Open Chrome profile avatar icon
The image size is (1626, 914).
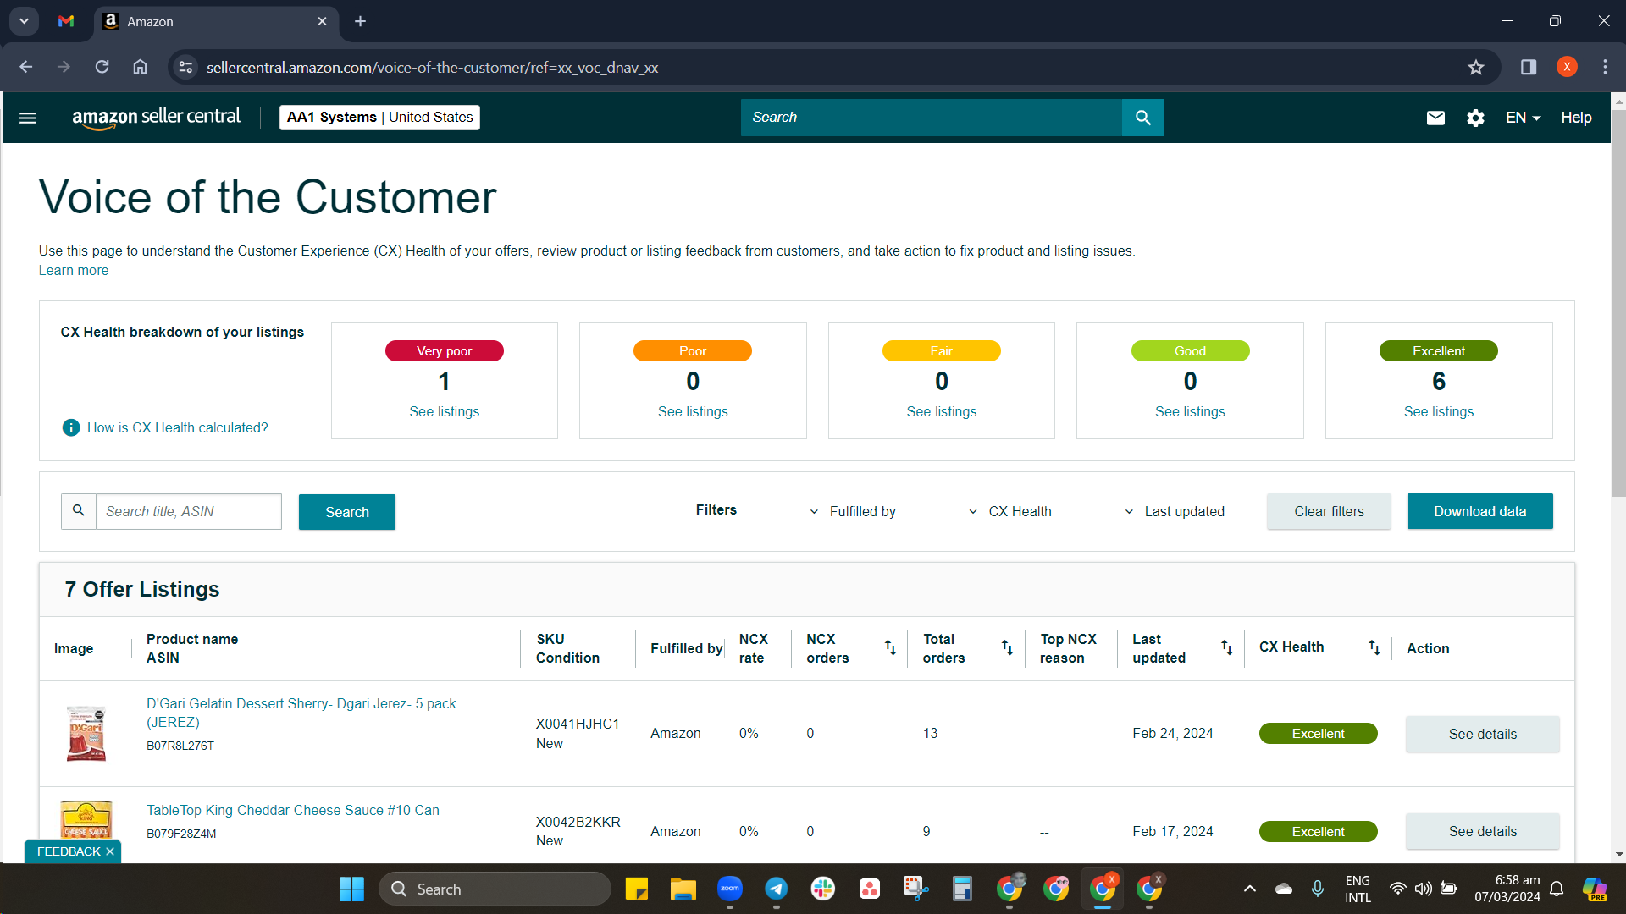1567,67
